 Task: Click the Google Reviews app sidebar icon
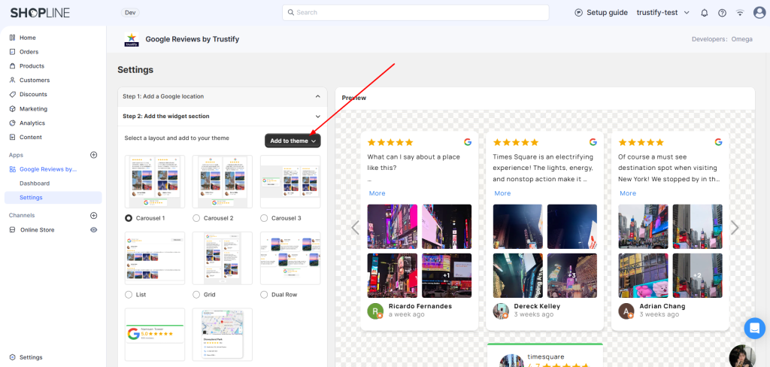12,169
